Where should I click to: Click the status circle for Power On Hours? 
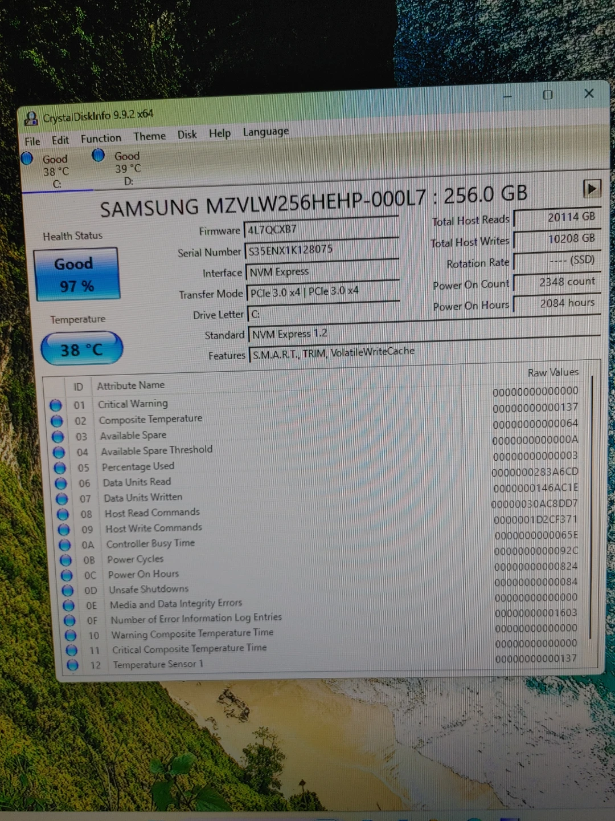[x=67, y=575]
